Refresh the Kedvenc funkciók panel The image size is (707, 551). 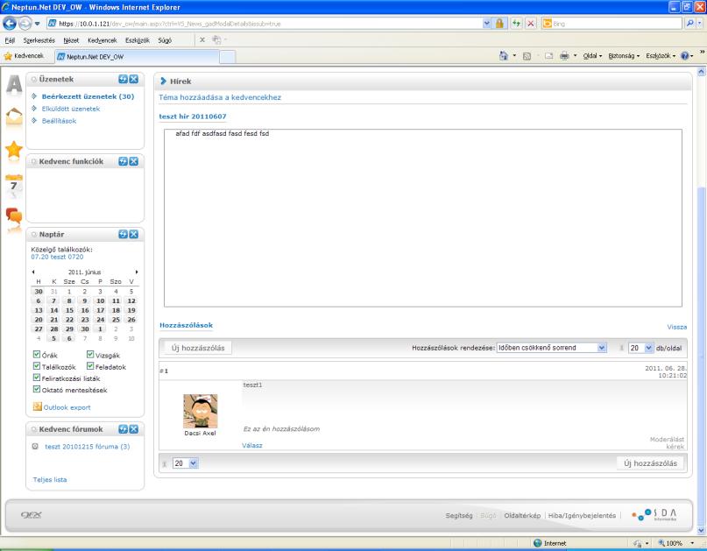click(x=124, y=161)
